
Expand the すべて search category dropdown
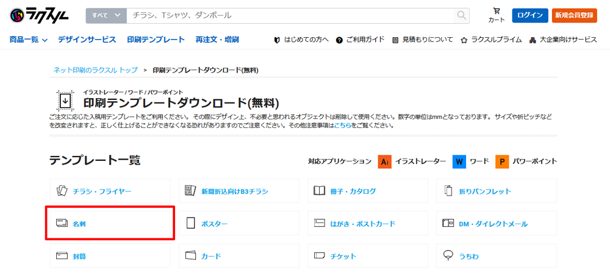(x=106, y=15)
